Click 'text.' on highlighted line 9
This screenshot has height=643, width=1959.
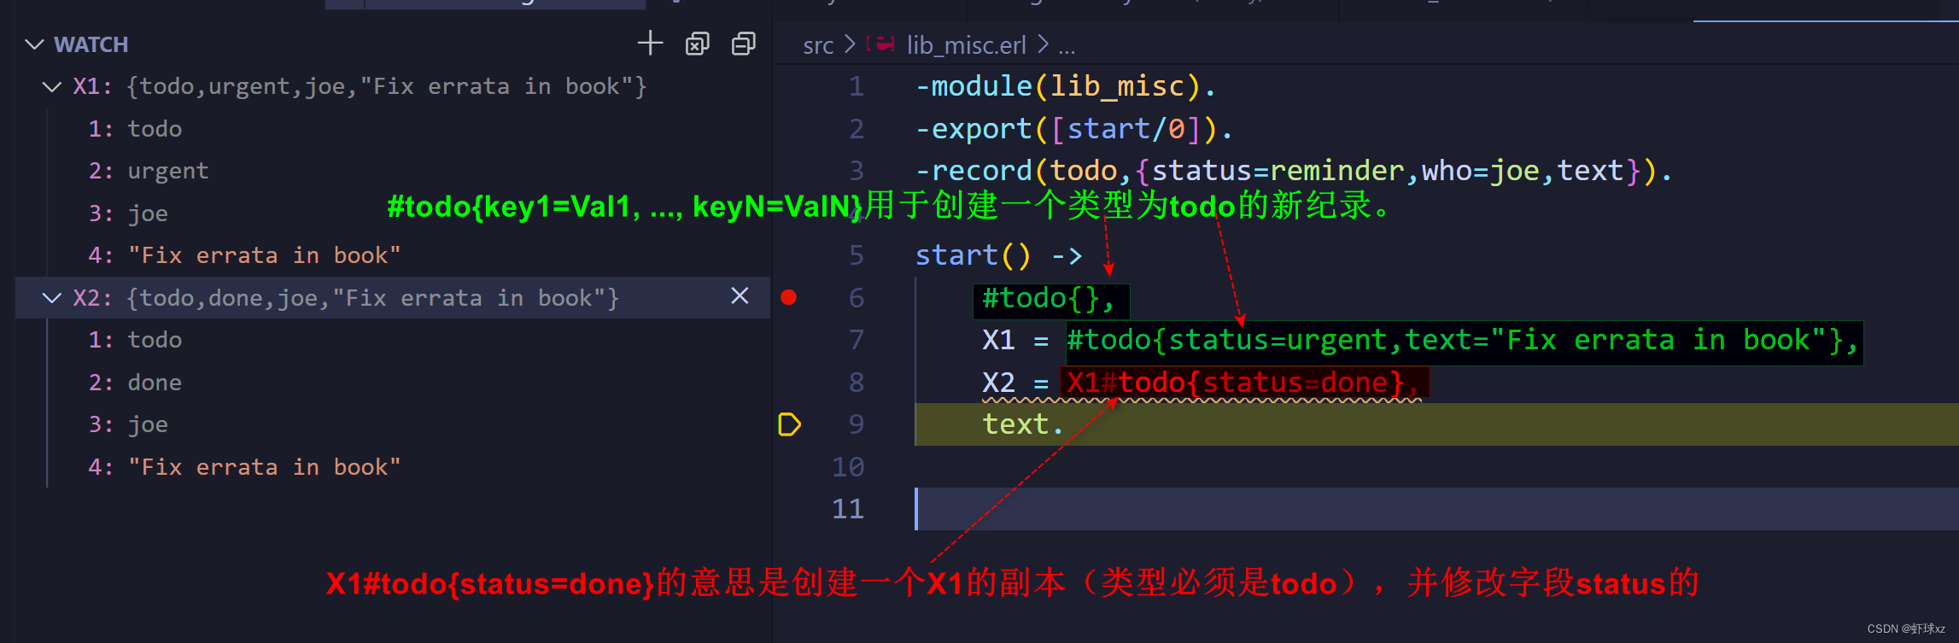pyautogui.click(x=1023, y=424)
